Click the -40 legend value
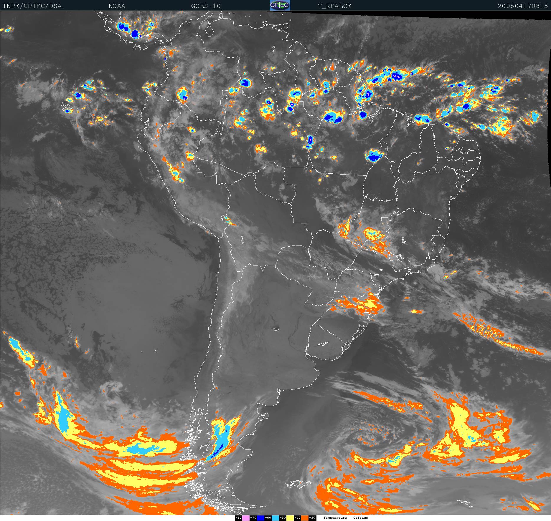This screenshot has height=521, width=551. 297,518
